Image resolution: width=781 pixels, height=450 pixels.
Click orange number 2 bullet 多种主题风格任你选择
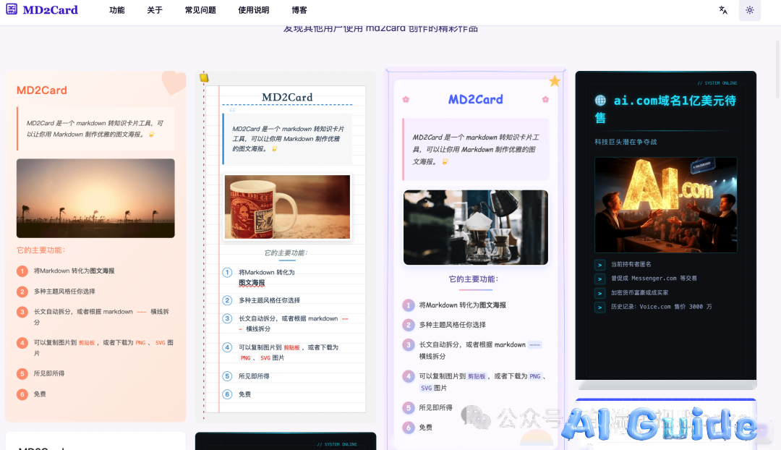(22, 292)
